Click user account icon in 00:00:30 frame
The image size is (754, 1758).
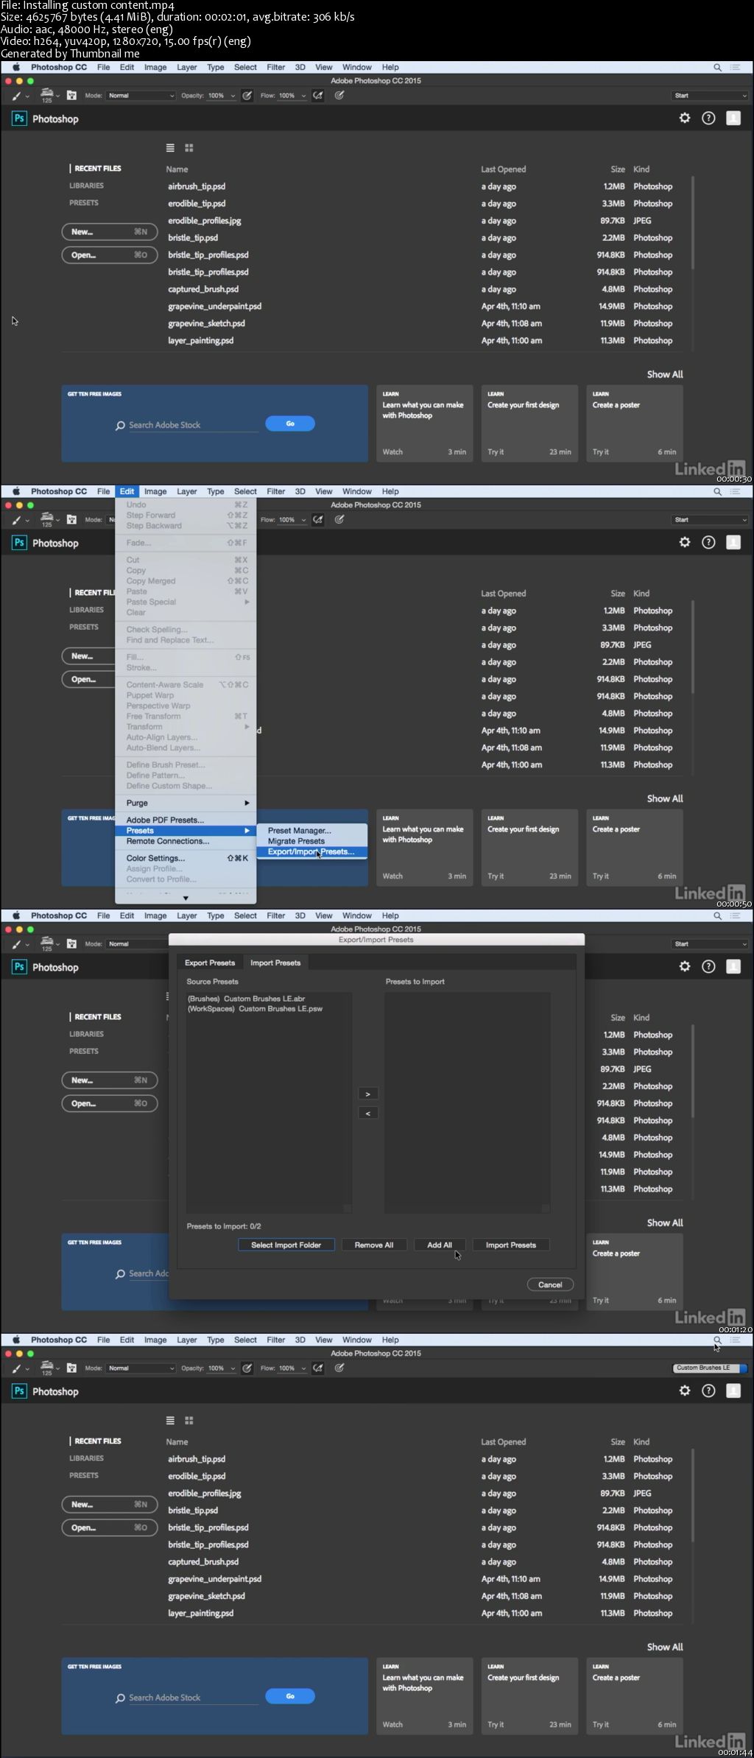pyautogui.click(x=733, y=118)
